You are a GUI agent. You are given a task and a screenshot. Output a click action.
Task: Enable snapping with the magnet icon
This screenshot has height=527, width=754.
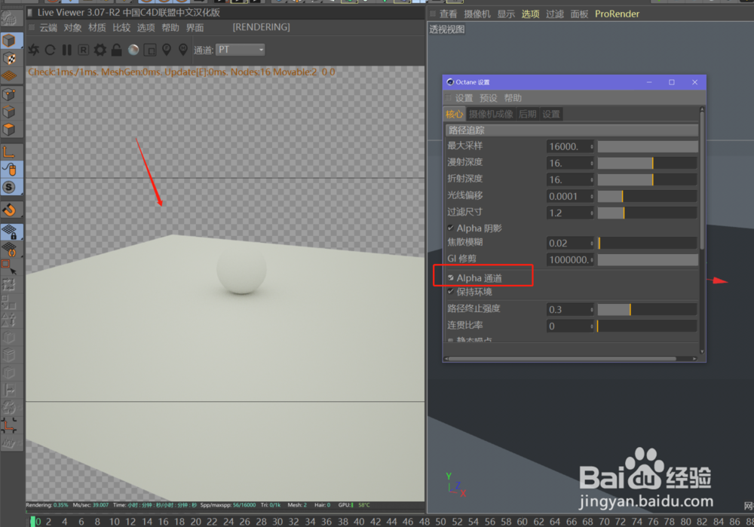9,210
